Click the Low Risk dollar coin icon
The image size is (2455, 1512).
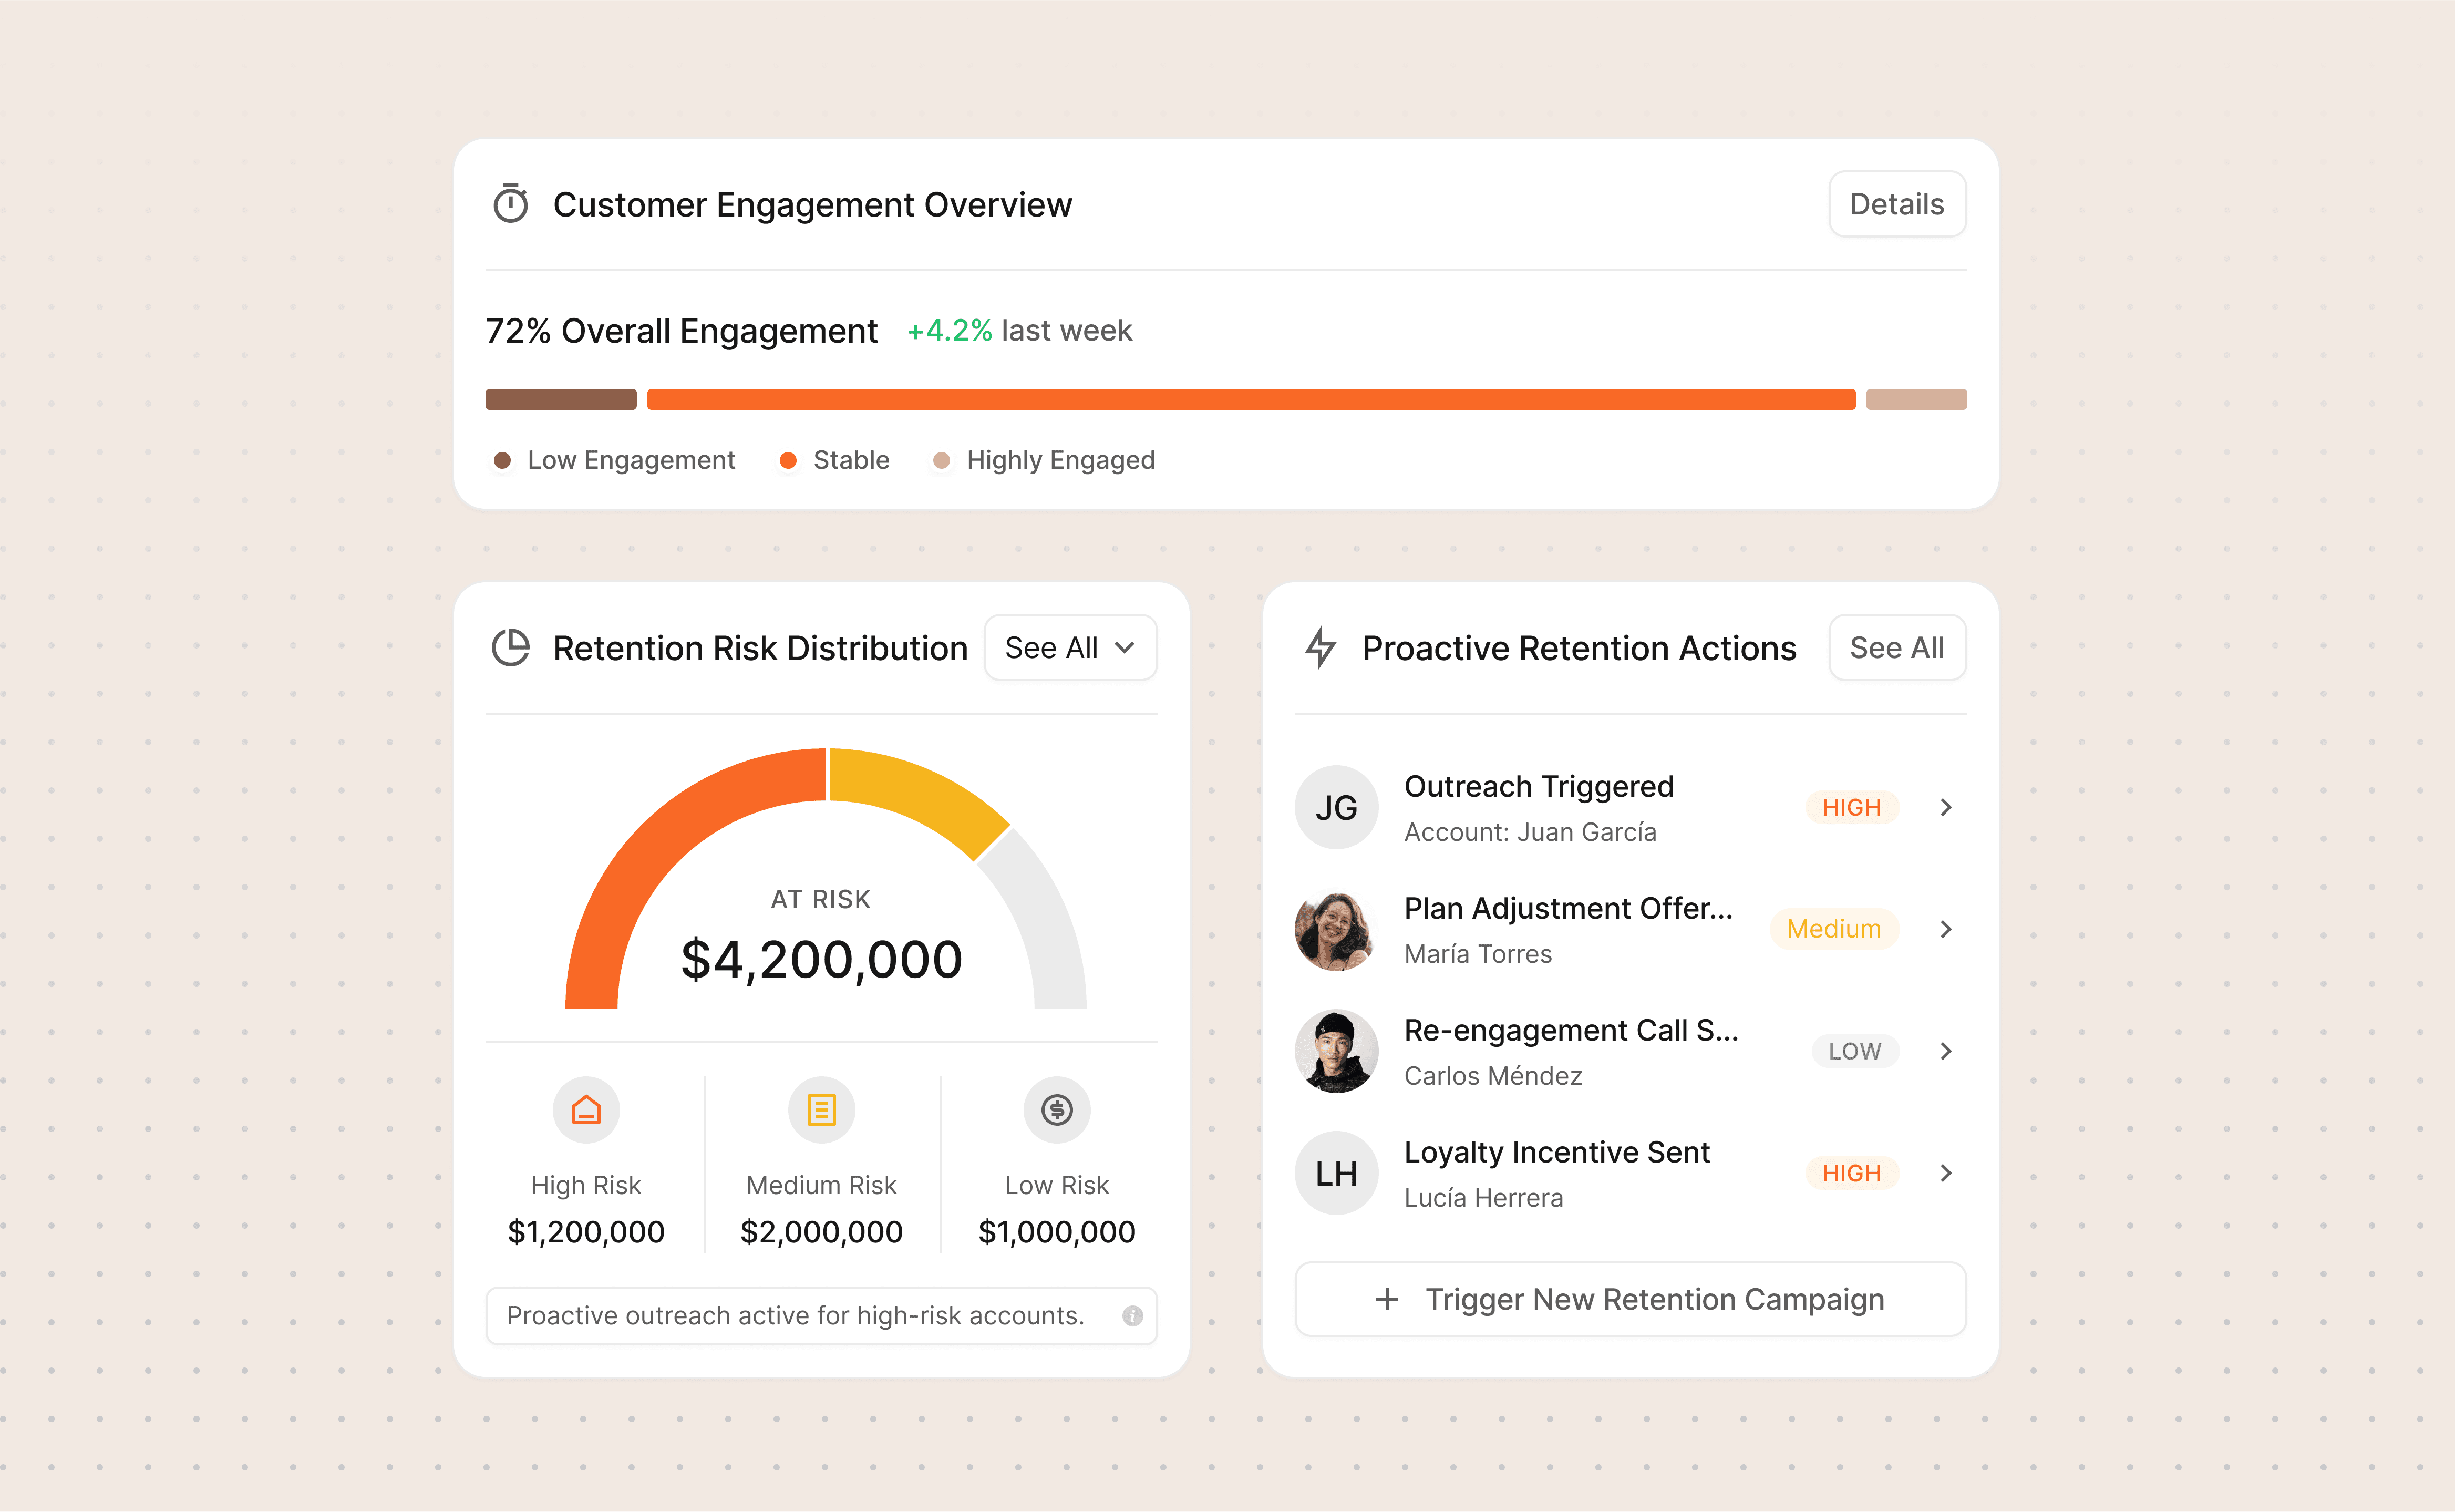coord(1057,1110)
